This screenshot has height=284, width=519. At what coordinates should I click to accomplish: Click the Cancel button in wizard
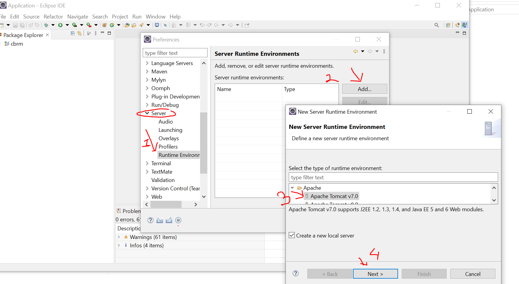click(x=473, y=274)
